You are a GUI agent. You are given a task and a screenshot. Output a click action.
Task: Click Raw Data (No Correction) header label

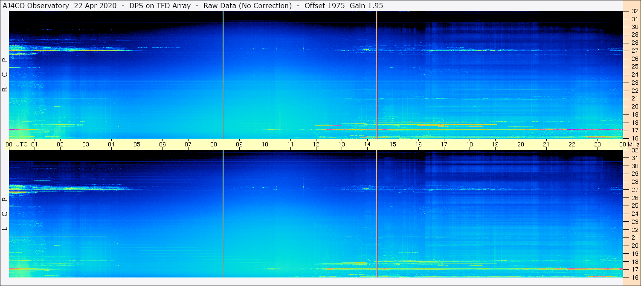248,6
